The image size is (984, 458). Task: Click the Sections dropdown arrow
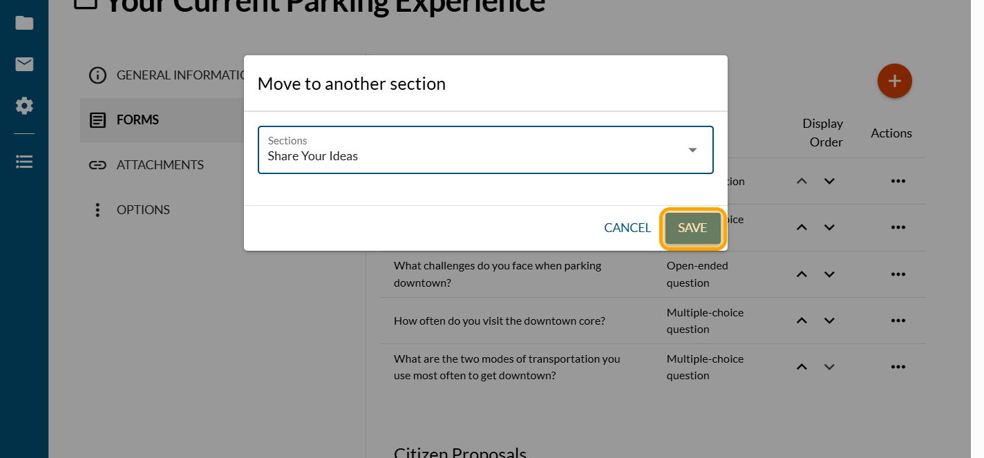[x=692, y=150]
